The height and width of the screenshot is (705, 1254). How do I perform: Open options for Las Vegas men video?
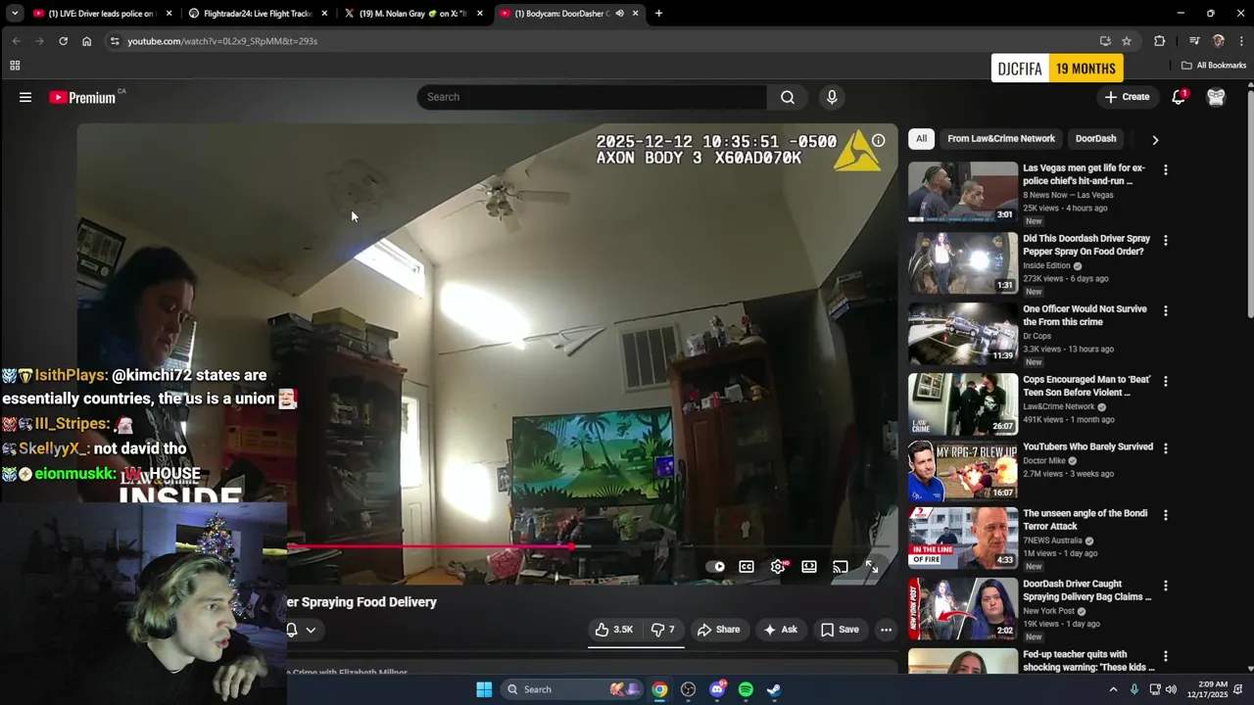point(1165,170)
